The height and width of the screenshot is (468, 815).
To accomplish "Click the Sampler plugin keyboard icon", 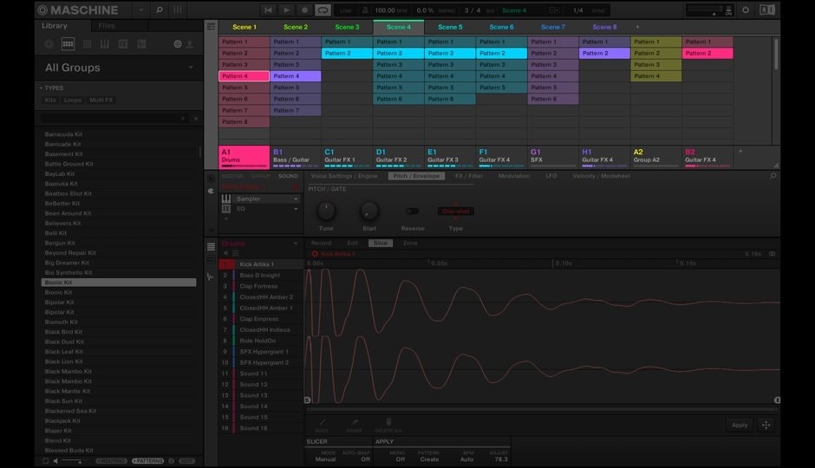I will pos(226,198).
